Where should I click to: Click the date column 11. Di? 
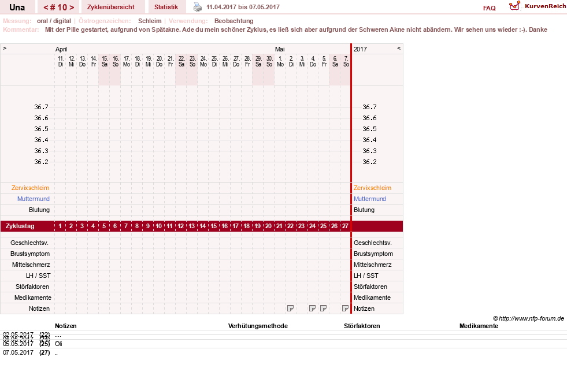pos(60,61)
